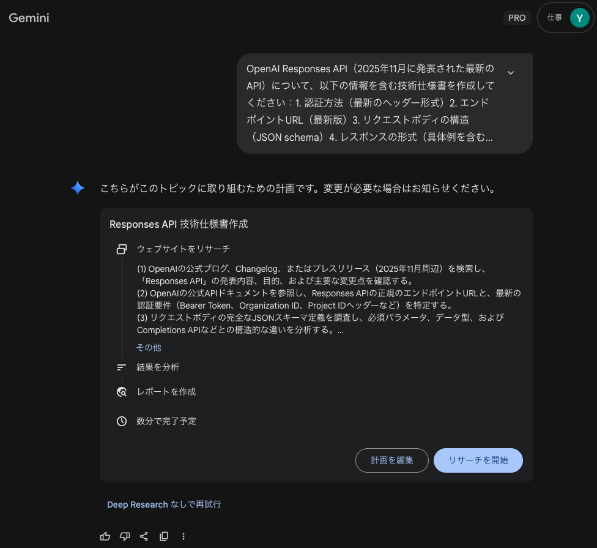Viewport: 597px width, 548px height.
Task: Open the account avatar Y menu
Action: 579,18
